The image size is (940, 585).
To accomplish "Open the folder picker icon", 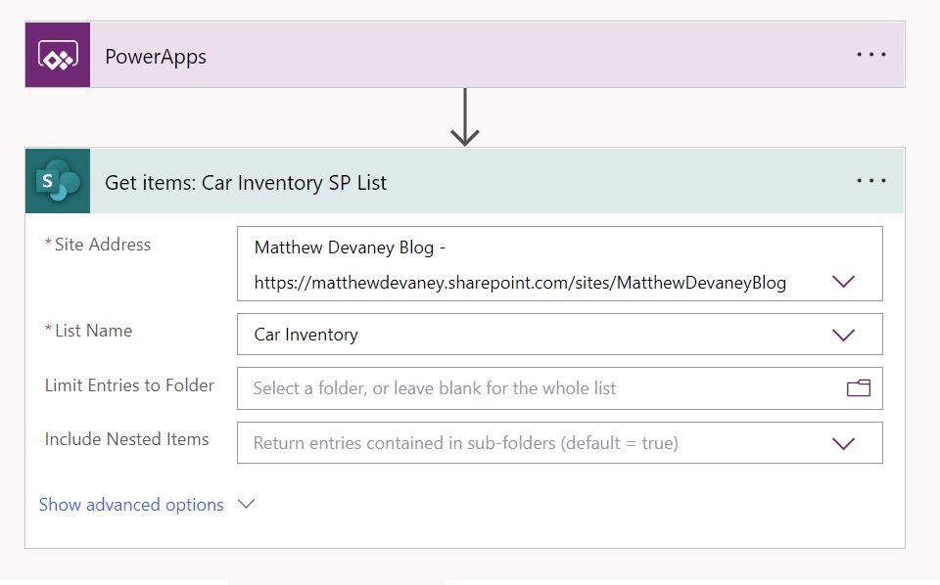I will [x=859, y=388].
